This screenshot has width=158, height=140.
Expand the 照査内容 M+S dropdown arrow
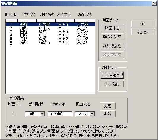coord(92,114)
